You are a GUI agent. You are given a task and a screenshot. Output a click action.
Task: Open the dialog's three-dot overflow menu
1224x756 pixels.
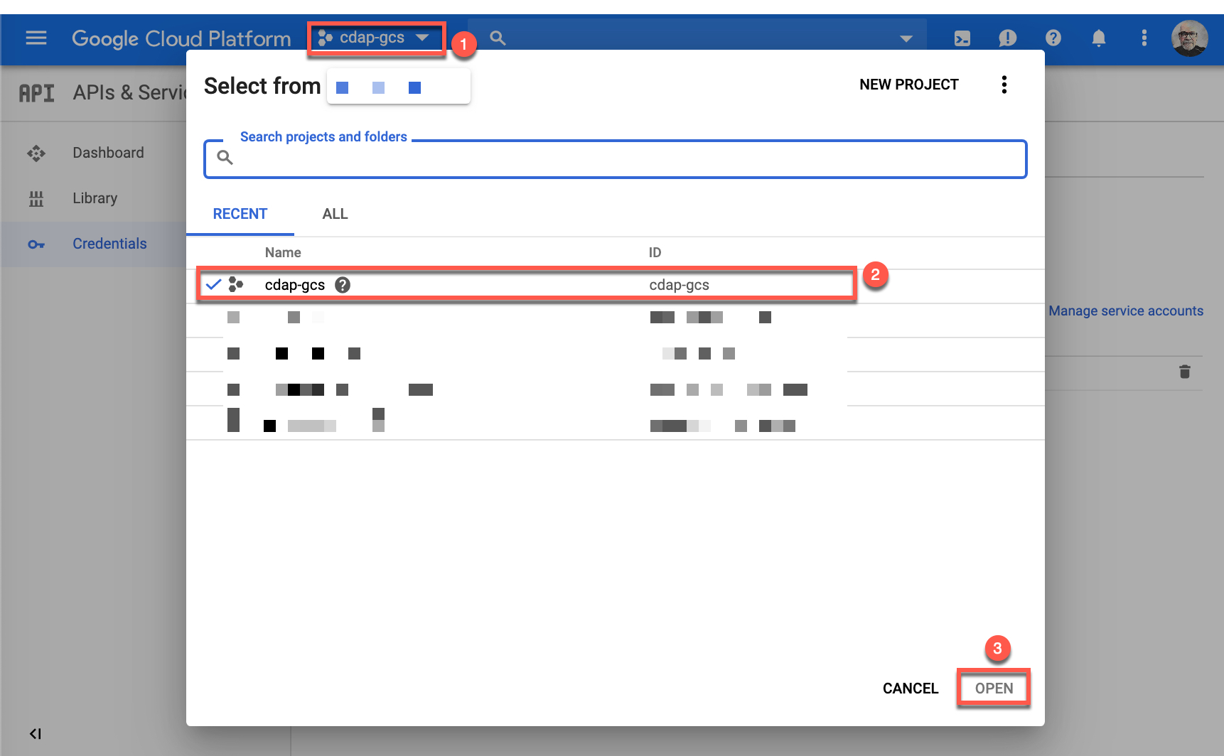[1004, 84]
